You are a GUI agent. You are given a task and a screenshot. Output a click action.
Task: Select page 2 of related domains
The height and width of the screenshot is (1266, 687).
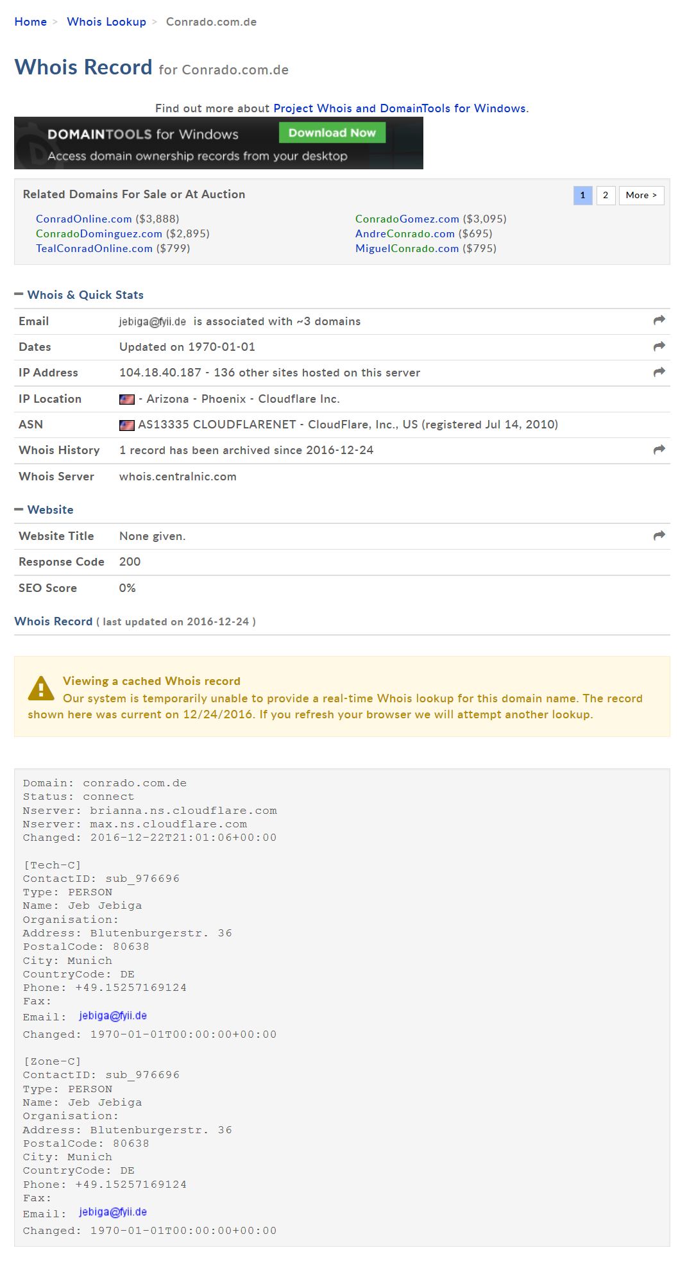coord(606,196)
